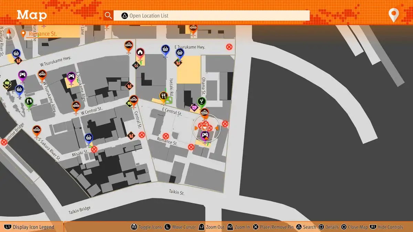Hide Controls via the R1 prompt
Screen dimensions: 413x232
386,227
